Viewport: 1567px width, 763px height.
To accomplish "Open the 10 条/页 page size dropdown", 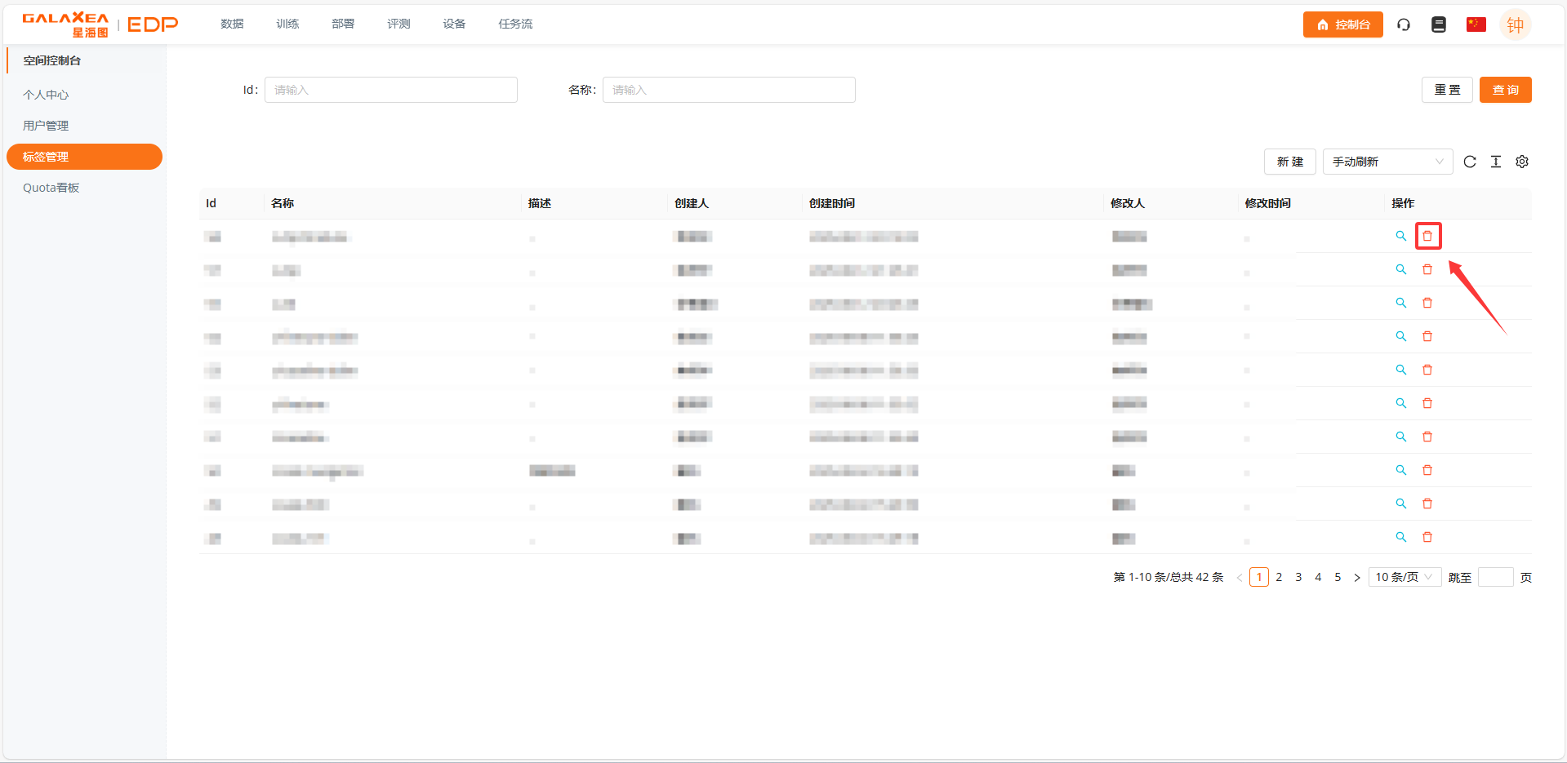I will 1405,577.
